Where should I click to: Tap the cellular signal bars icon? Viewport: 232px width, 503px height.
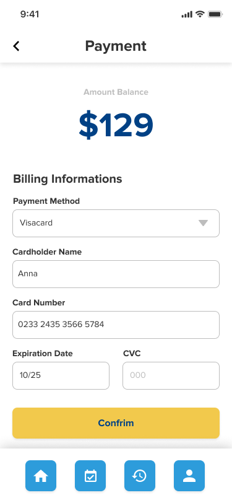pos(187,14)
